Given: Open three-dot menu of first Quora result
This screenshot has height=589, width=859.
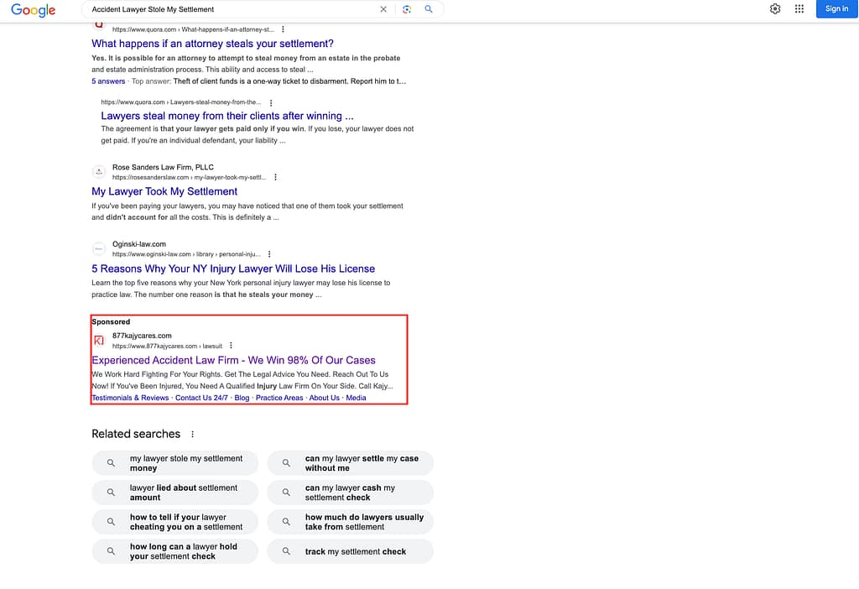Looking at the screenshot, I should click(x=283, y=29).
